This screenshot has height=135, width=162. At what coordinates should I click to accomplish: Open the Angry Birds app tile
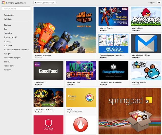pyautogui.click(x=146, y=16)
